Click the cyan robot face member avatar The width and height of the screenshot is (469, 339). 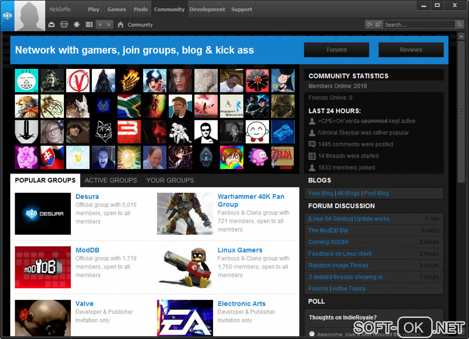coord(26,80)
